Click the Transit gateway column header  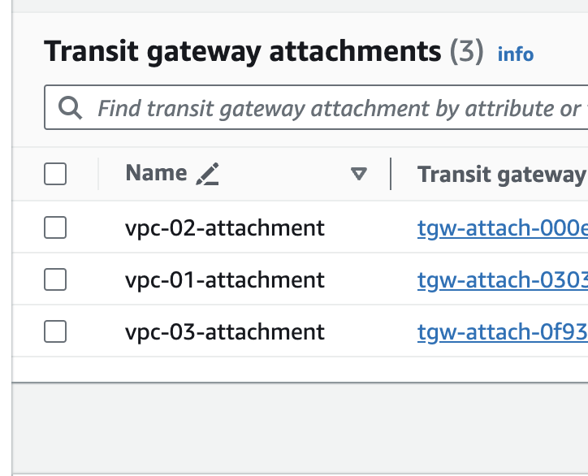point(500,174)
